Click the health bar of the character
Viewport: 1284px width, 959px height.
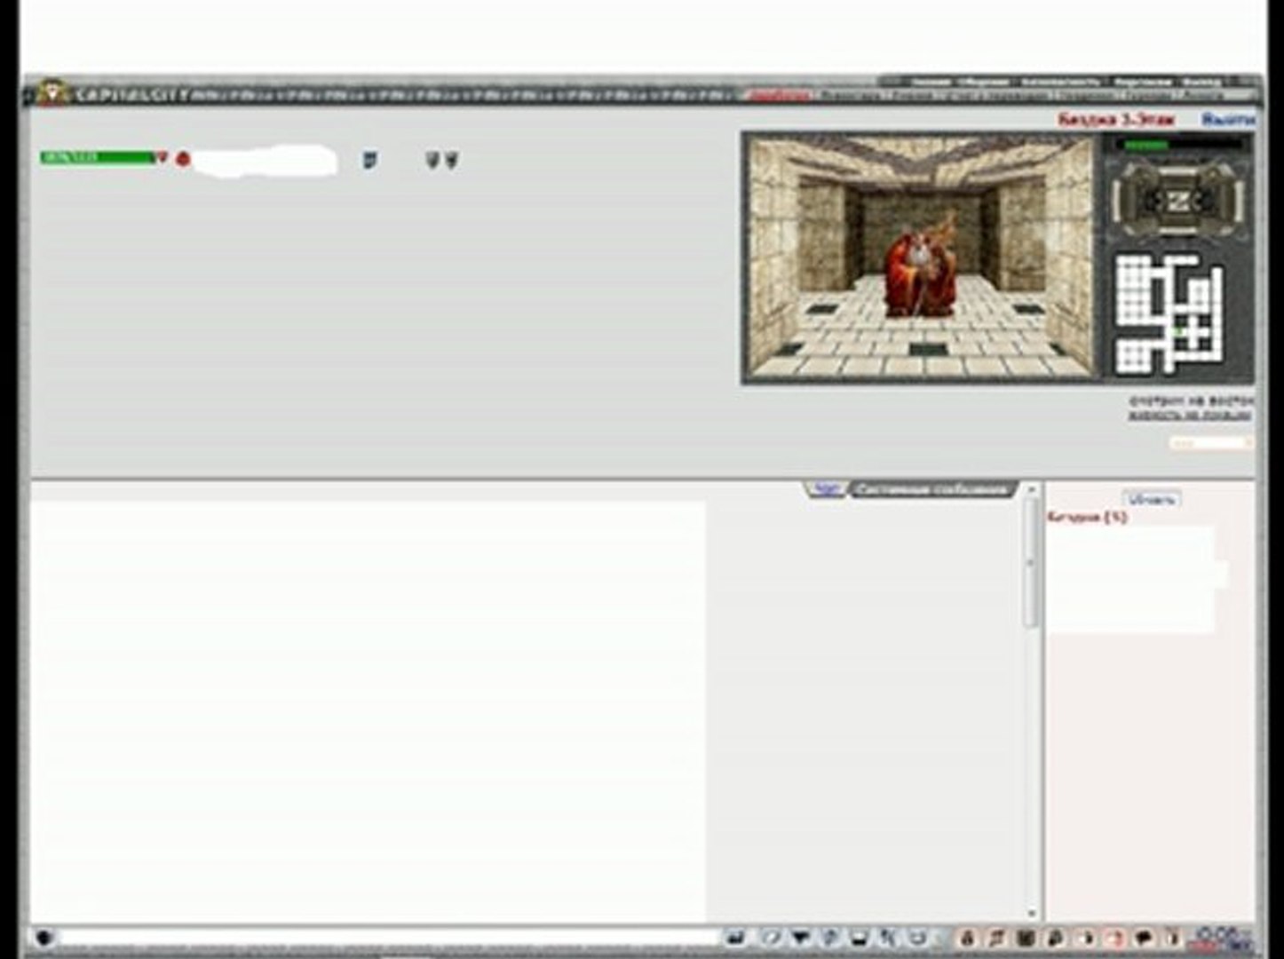pyautogui.click(x=98, y=158)
